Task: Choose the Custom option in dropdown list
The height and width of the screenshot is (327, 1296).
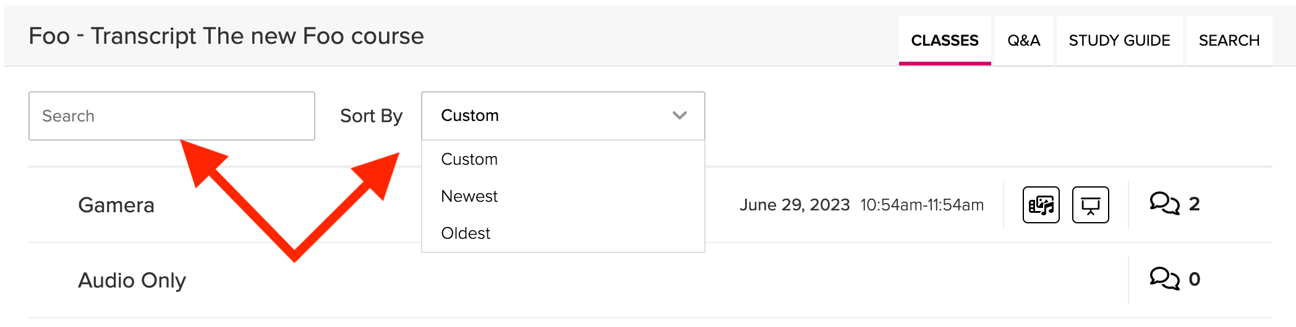Action: [x=469, y=159]
